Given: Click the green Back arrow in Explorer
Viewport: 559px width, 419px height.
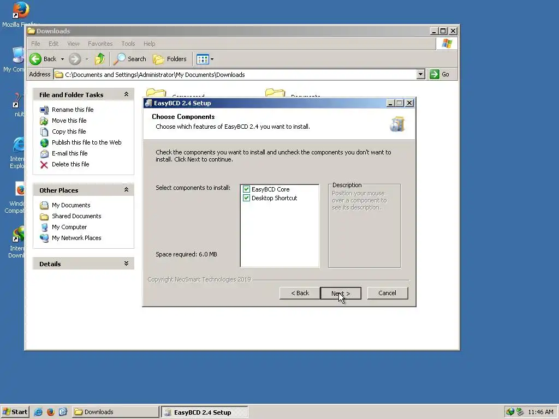Looking at the screenshot, I should 35,59.
